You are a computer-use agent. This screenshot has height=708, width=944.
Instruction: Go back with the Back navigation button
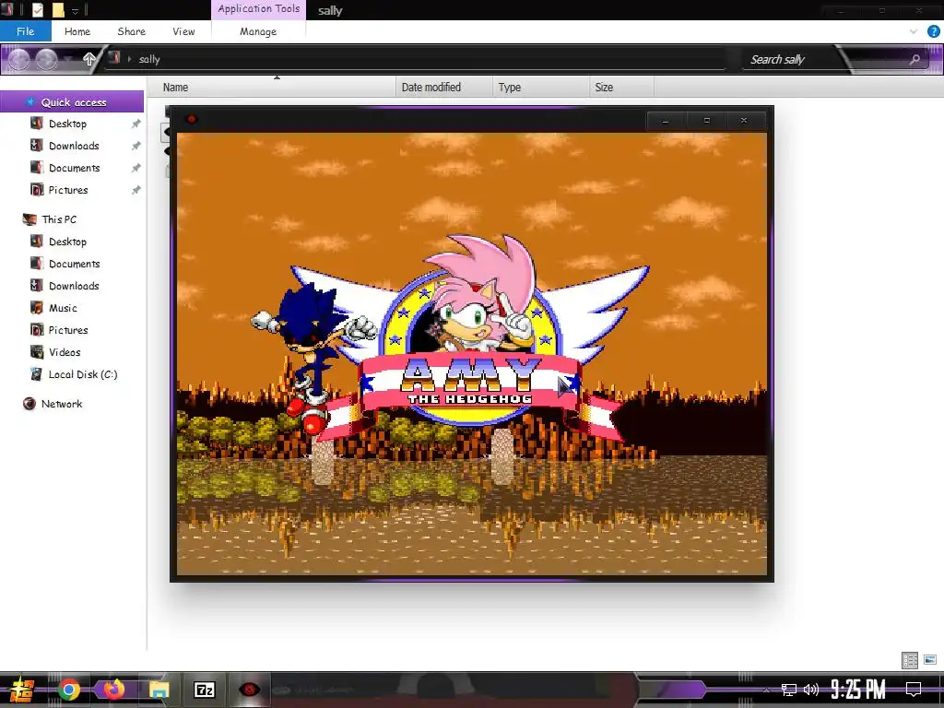point(19,59)
